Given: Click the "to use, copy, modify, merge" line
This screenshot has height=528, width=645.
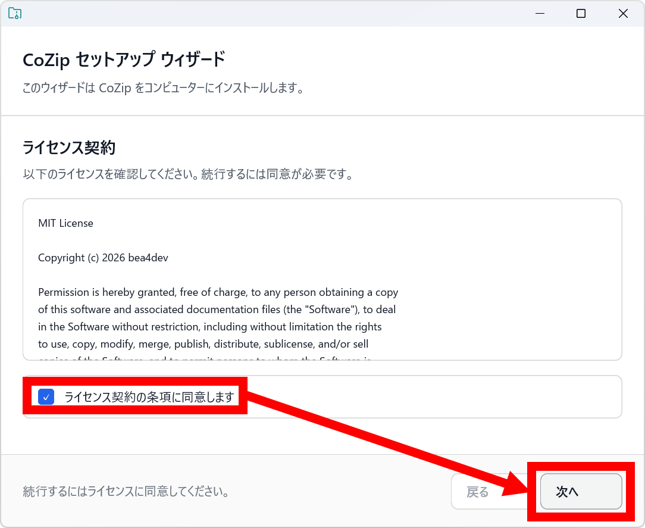Looking at the screenshot, I should [203, 344].
